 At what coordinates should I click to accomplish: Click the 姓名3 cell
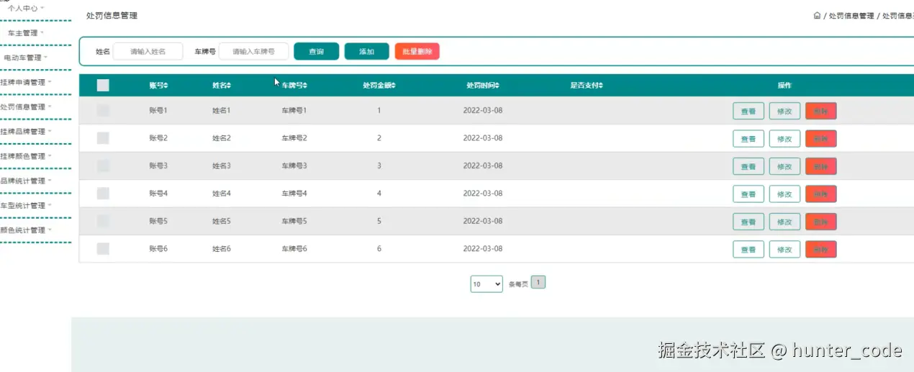point(221,165)
